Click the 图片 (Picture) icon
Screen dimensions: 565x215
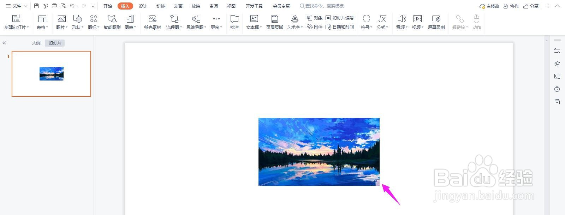(61, 19)
